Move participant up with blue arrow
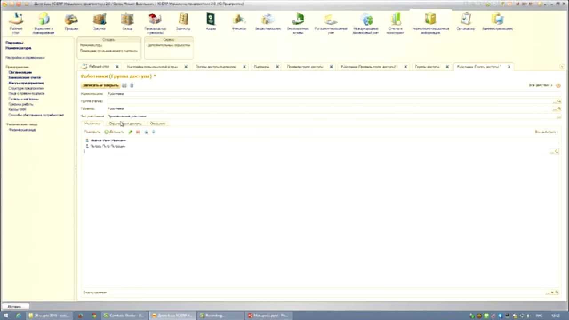This screenshot has height=320, width=569. pyautogui.click(x=146, y=132)
